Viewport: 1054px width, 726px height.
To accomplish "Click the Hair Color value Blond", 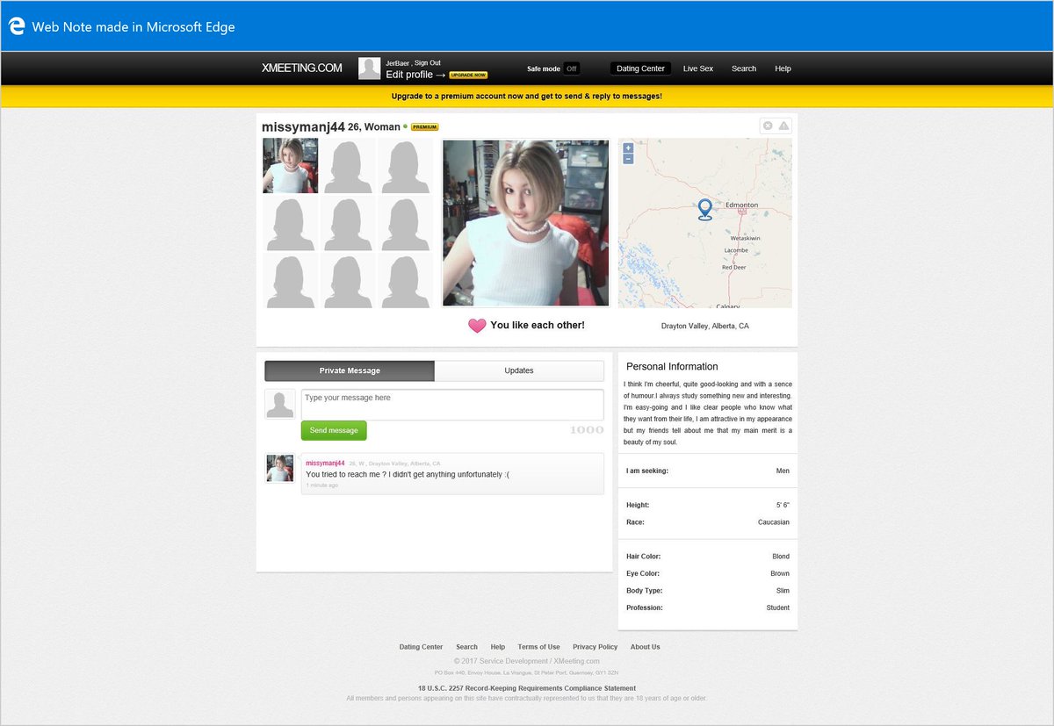I will [781, 557].
